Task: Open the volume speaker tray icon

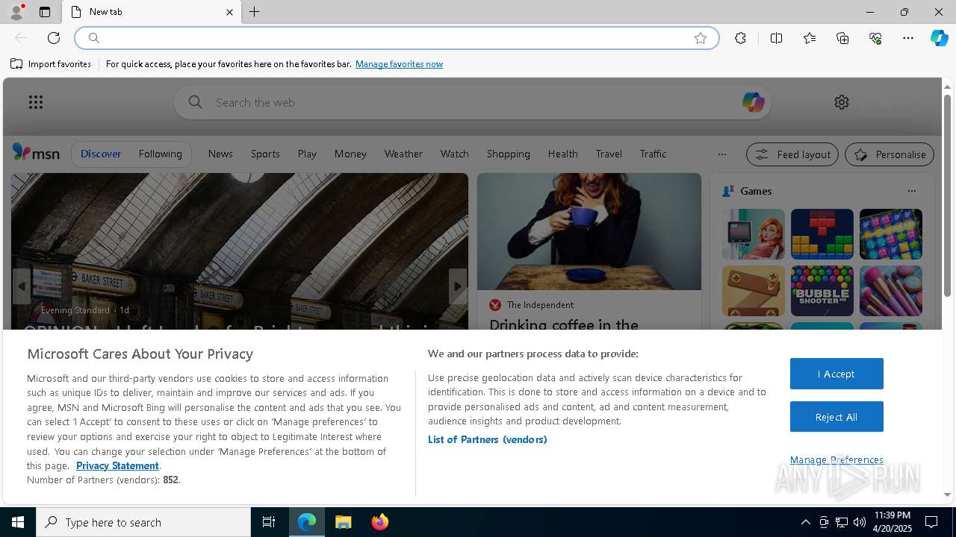Action: pos(859,522)
